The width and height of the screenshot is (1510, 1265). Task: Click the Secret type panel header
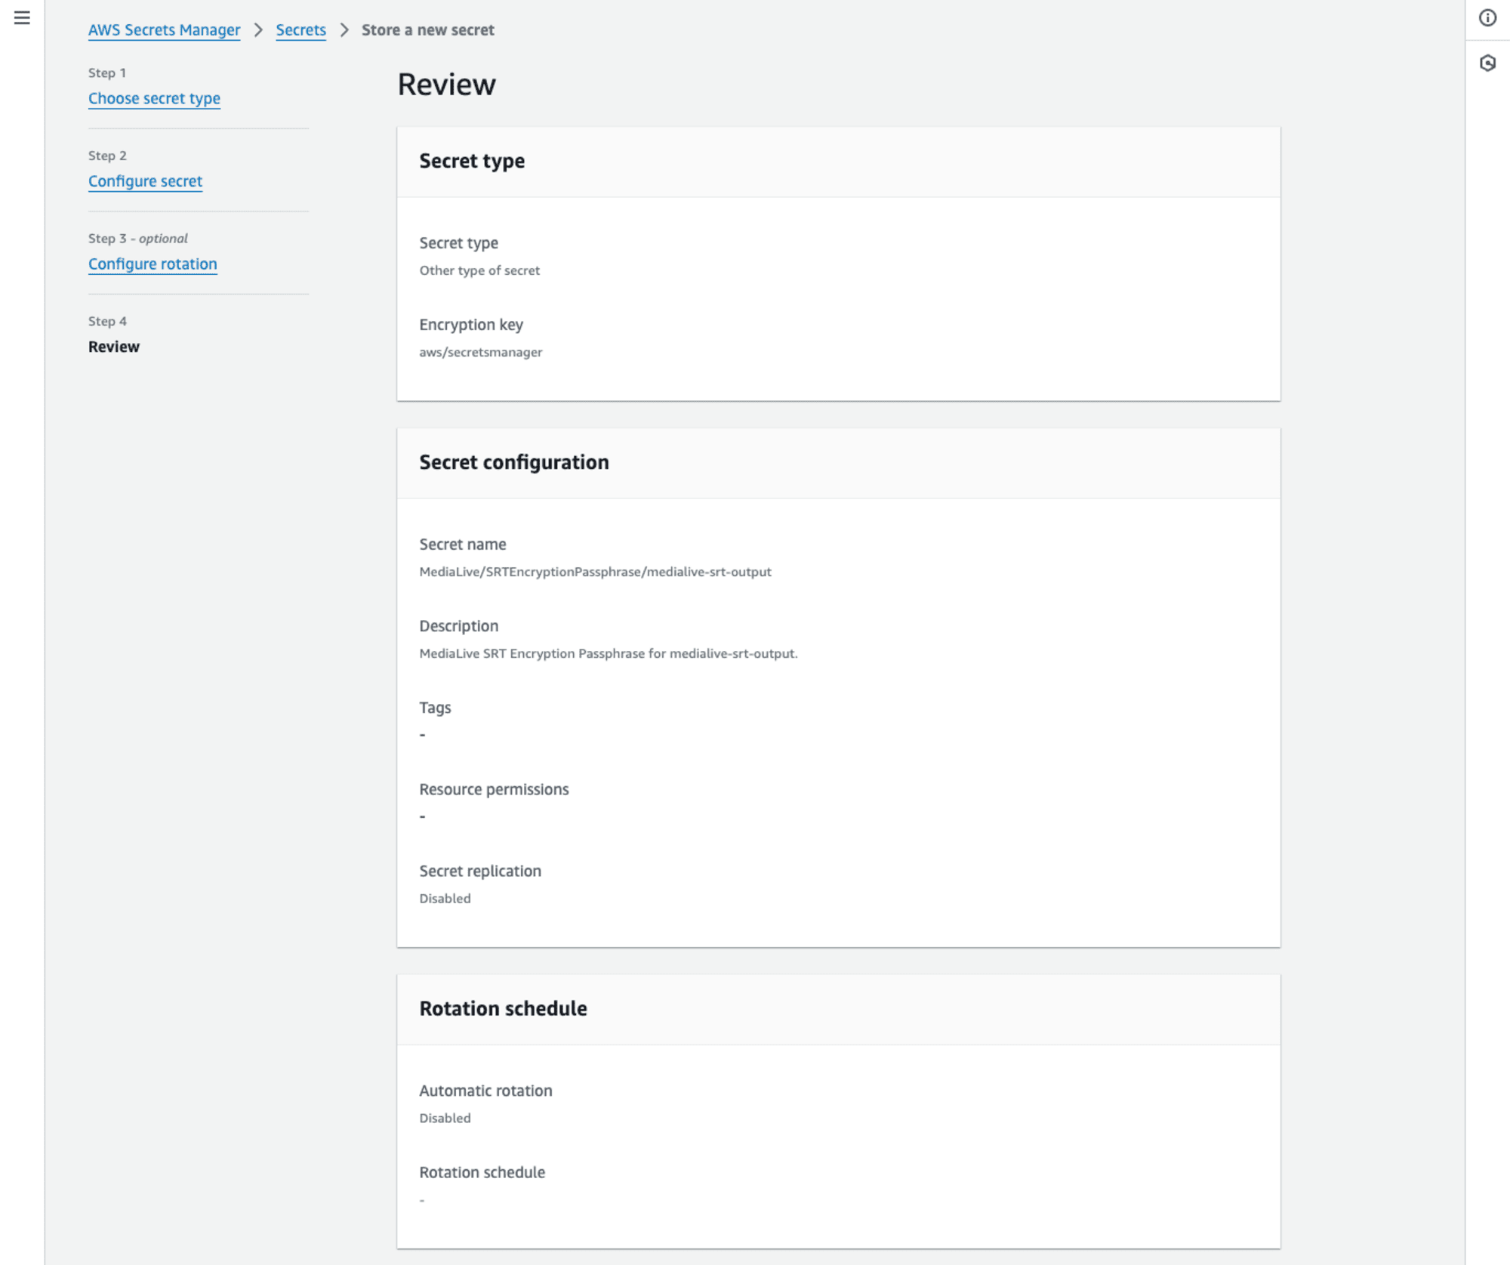838,162
